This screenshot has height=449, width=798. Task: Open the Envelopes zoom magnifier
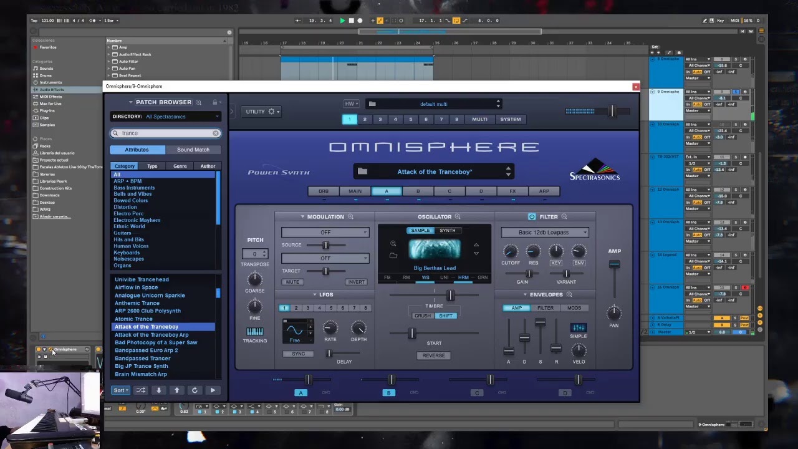[x=569, y=294]
